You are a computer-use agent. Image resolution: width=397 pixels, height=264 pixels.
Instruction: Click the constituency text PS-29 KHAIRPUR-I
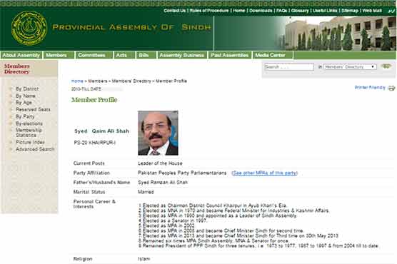pos(95,143)
